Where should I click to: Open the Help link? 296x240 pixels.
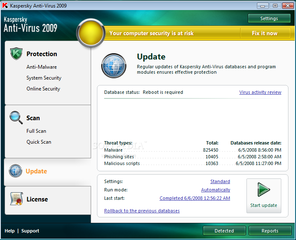point(10,231)
